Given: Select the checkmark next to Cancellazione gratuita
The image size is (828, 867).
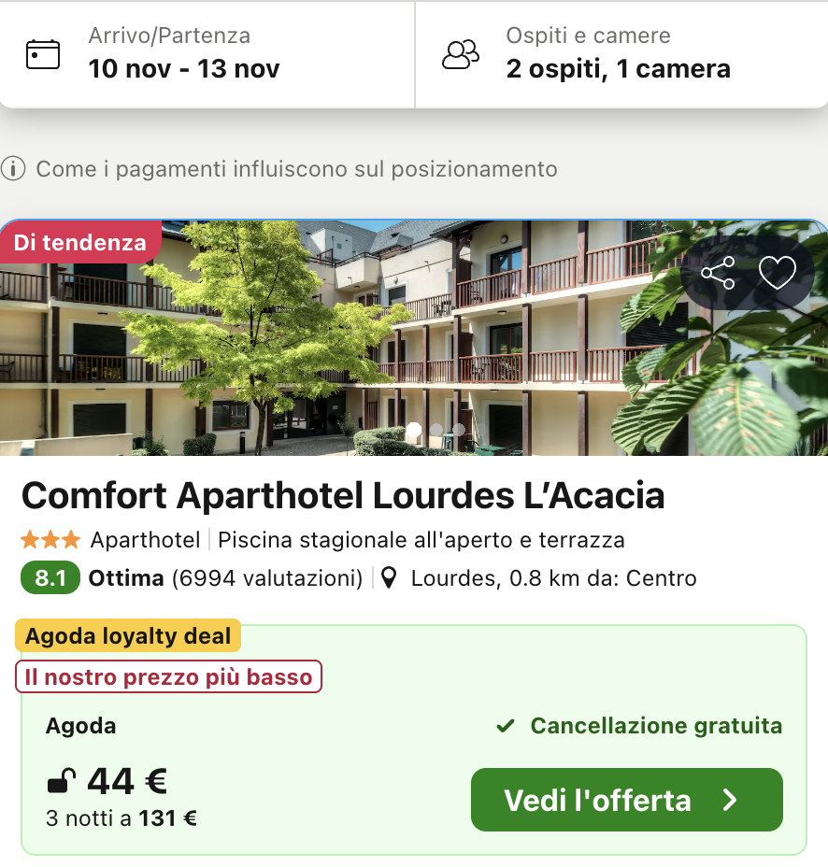Looking at the screenshot, I should pos(506,725).
